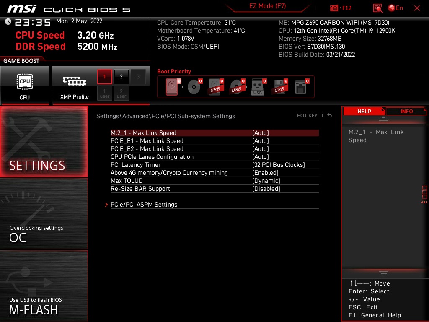Viewport: 429px width, 322px height.
Task: Click the Enter: Select key hint
Action: pyautogui.click(x=369, y=291)
